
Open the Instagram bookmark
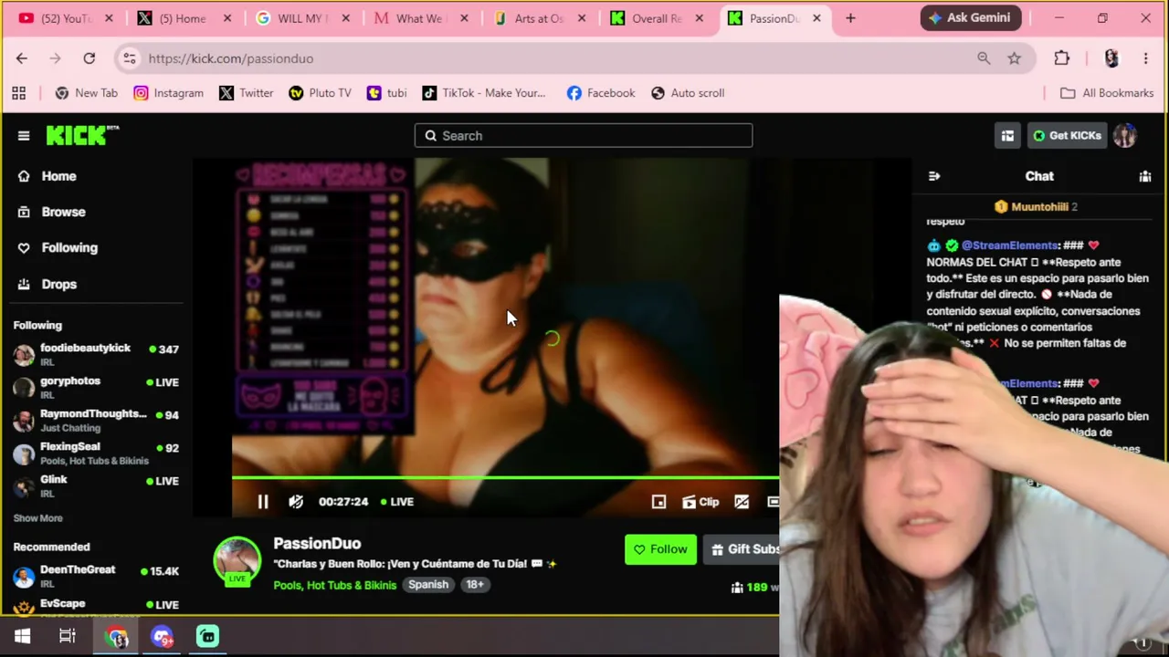pyautogui.click(x=168, y=93)
